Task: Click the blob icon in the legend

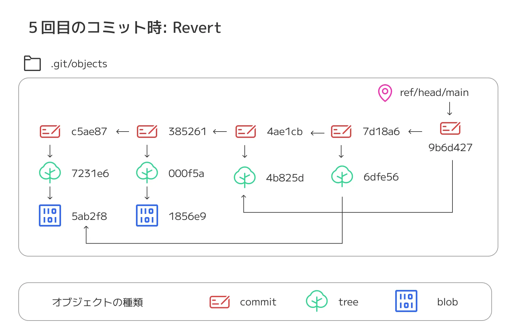Action: coord(406,301)
